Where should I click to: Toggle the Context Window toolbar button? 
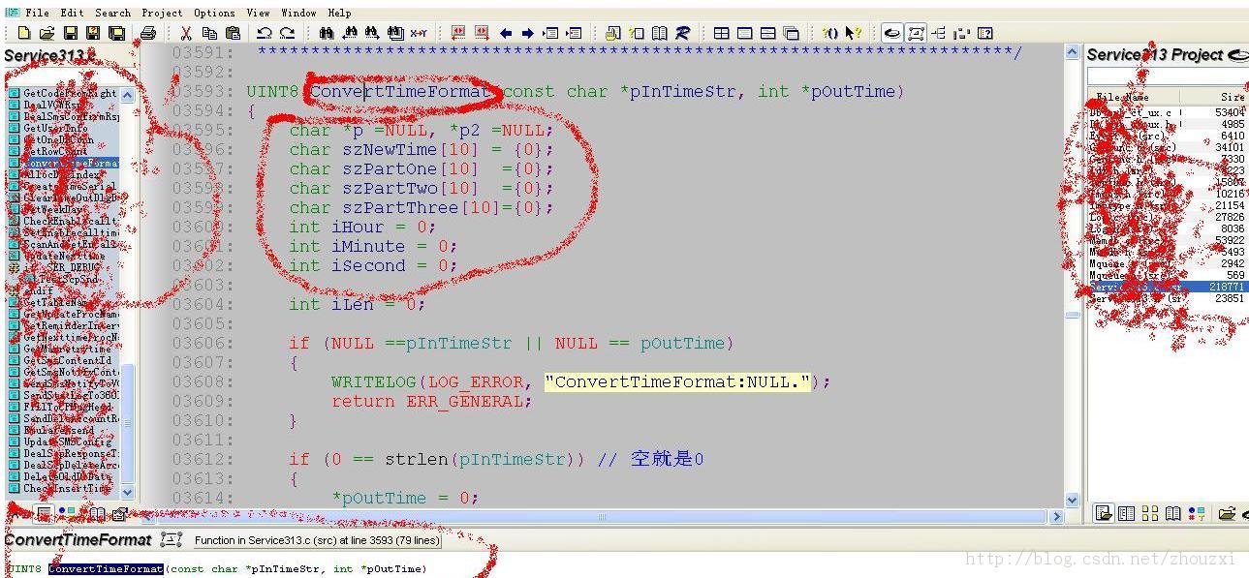coord(916,33)
